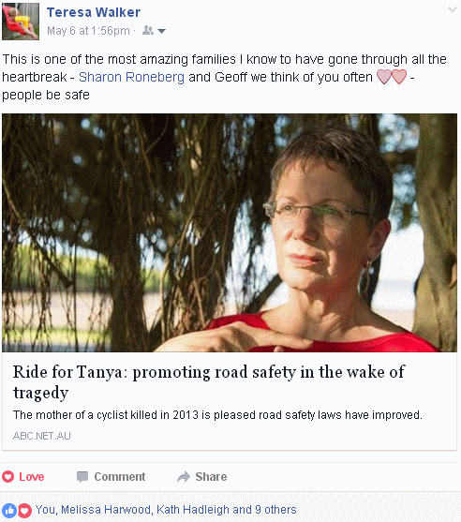Click the friends audience icon
461x522 pixels.
(148, 31)
